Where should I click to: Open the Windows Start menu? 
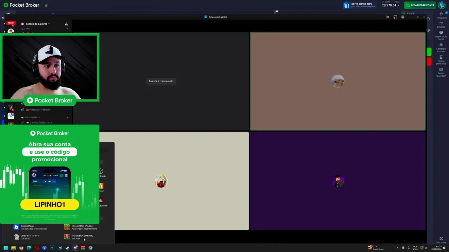(6, 248)
